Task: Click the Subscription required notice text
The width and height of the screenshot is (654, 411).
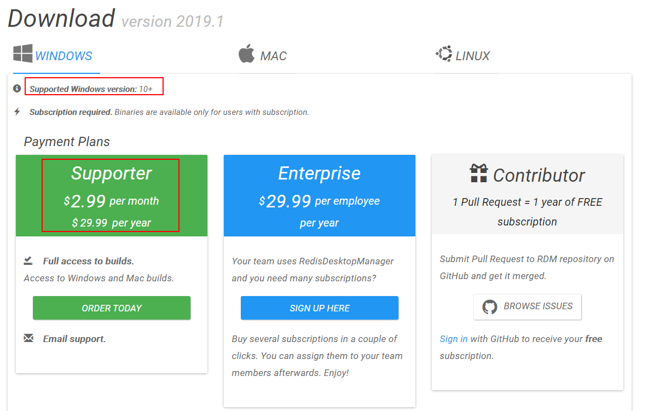Action: (x=169, y=112)
